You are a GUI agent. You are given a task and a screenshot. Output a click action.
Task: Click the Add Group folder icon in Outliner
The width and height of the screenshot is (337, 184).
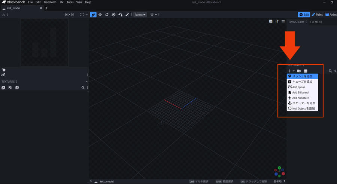(299, 71)
